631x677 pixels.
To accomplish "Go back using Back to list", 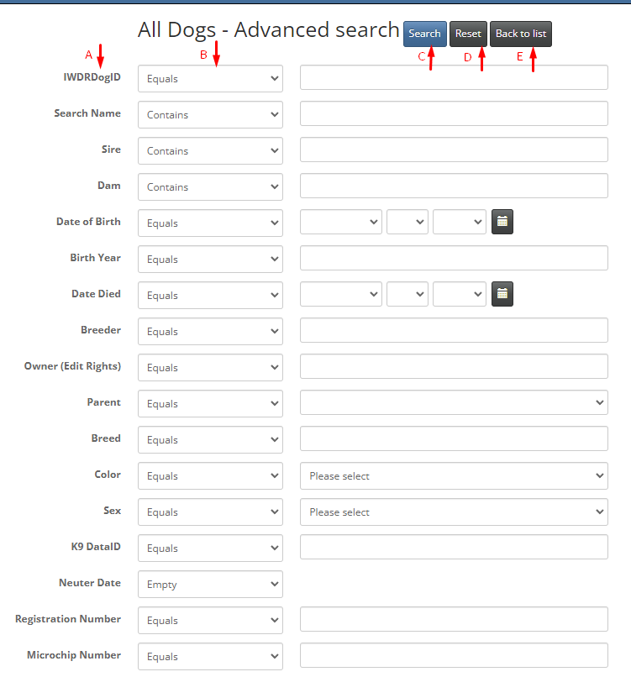I will (x=520, y=34).
